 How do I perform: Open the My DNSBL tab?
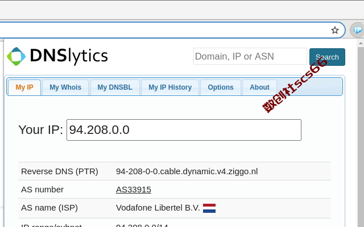pos(115,87)
